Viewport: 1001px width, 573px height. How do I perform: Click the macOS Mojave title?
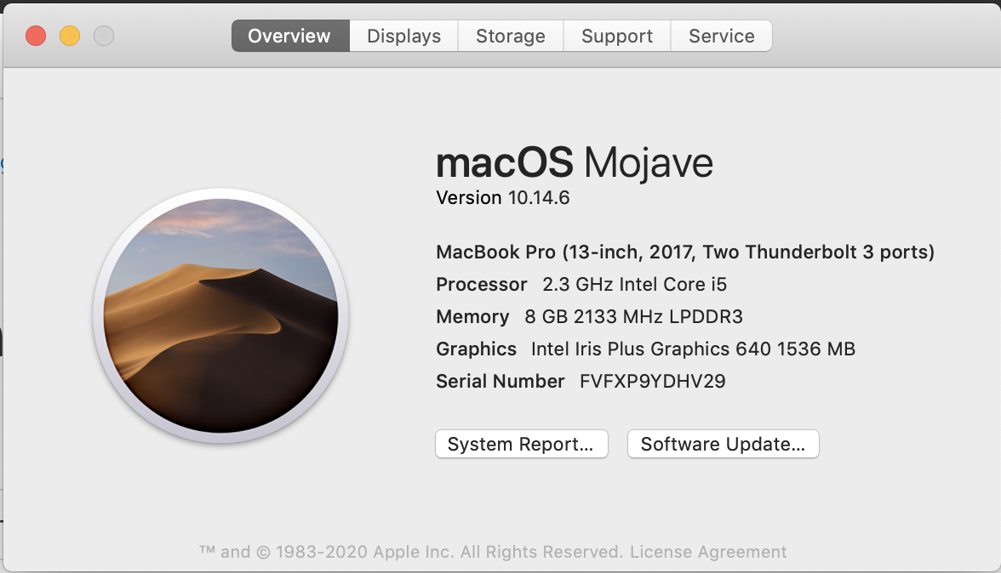pyautogui.click(x=575, y=162)
